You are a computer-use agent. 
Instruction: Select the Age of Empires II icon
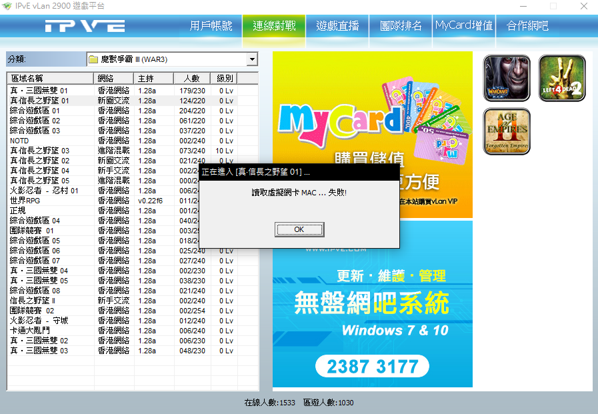coord(507,131)
